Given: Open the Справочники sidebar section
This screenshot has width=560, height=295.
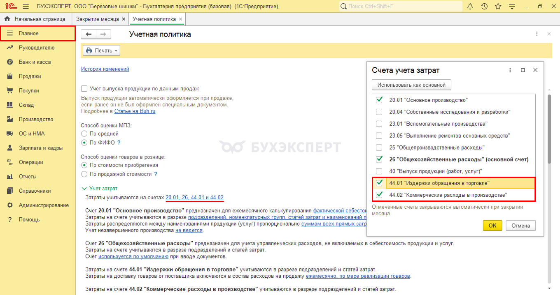Looking at the screenshot, I should (37, 191).
